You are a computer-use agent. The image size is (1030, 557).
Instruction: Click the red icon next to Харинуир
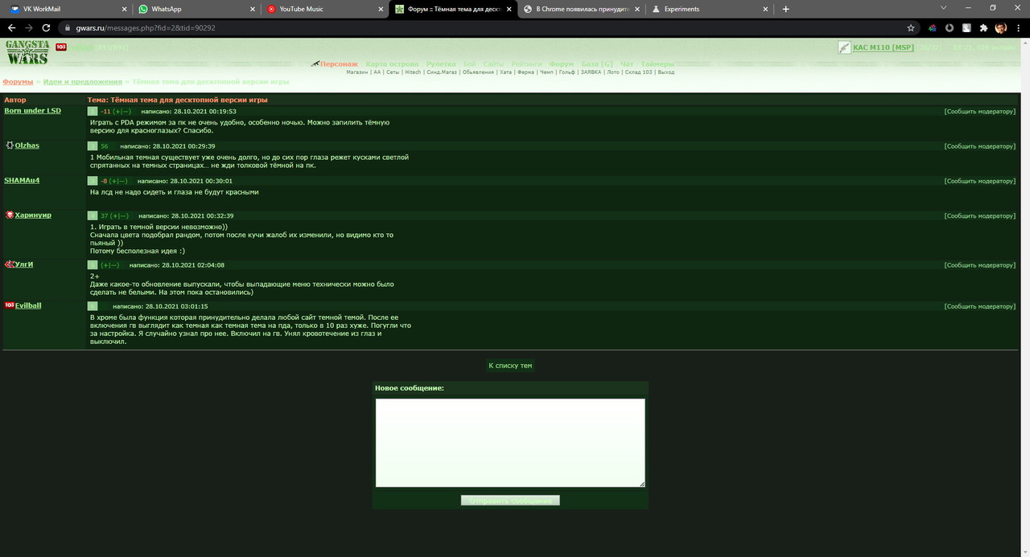10,215
